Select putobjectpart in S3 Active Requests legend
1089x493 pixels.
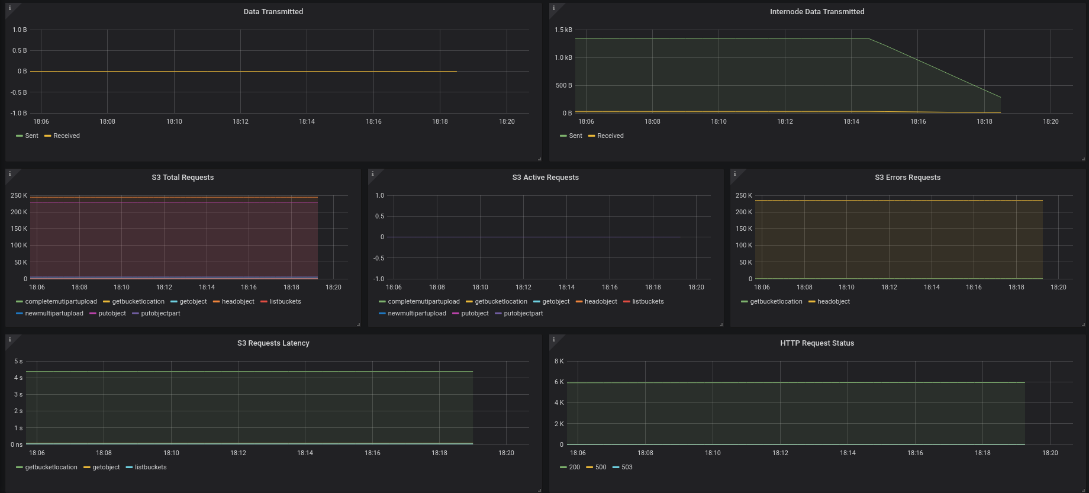(x=523, y=314)
